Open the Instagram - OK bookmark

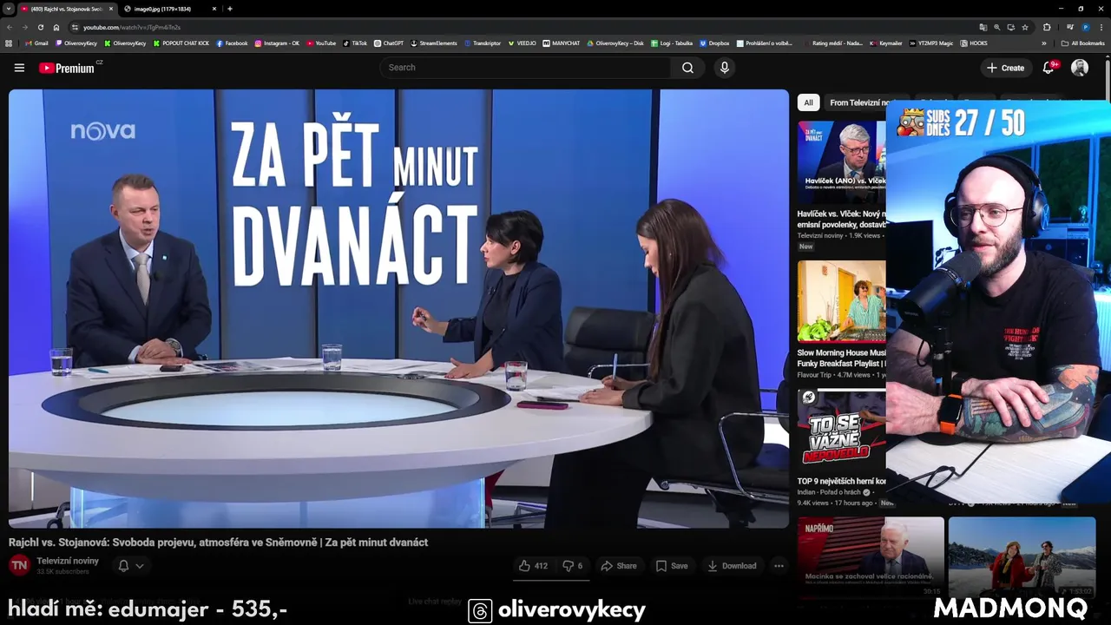click(277, 43)
